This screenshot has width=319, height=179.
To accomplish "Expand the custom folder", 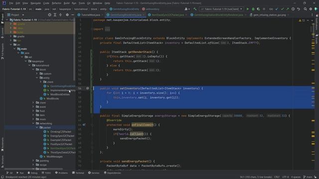I will (x=37, y=74).
